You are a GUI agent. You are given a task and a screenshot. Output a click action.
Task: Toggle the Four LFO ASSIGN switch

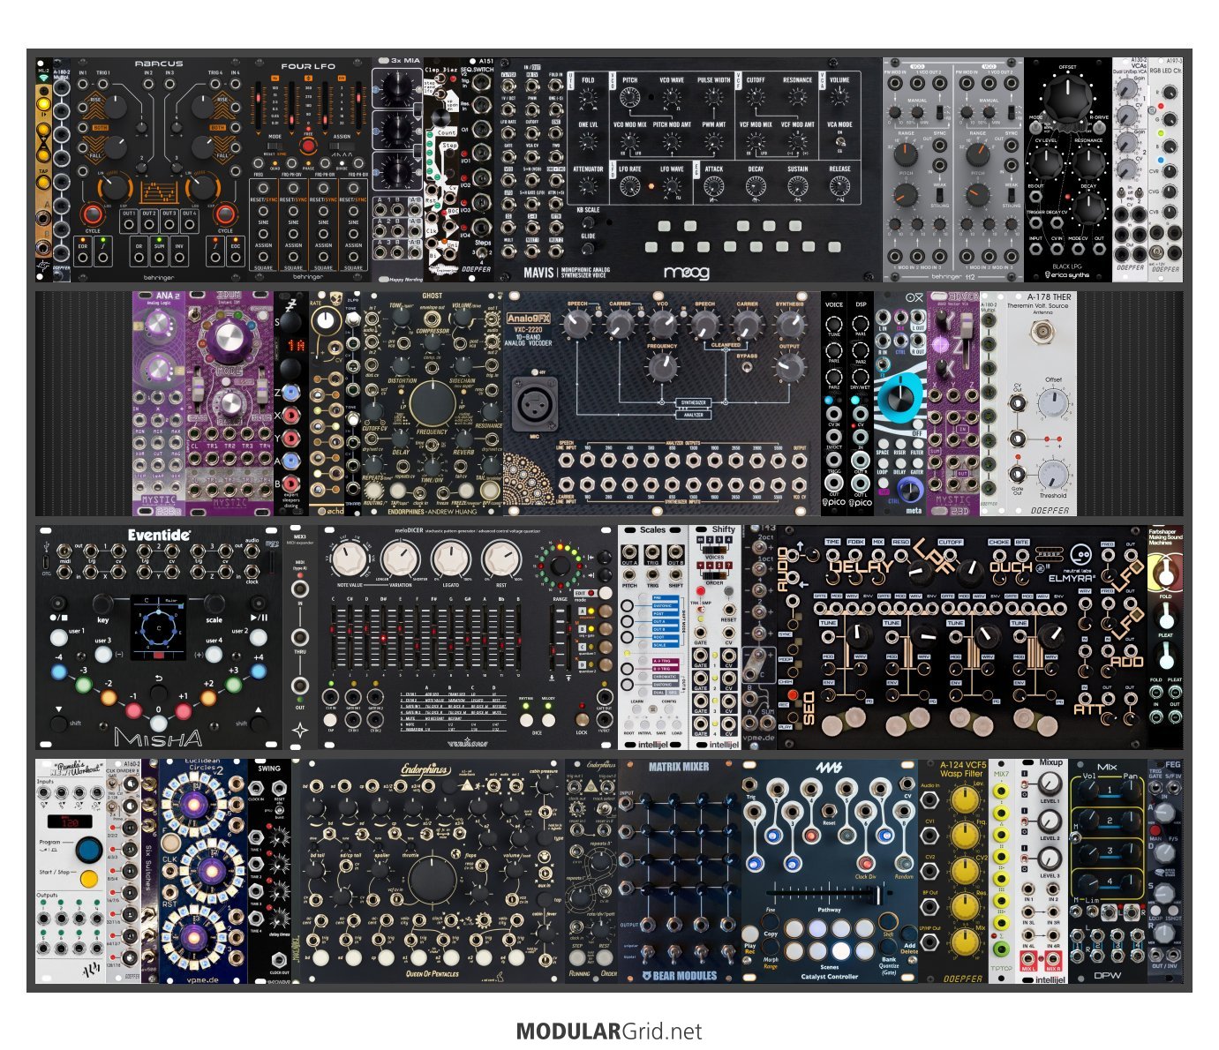[x=341, y=146]
